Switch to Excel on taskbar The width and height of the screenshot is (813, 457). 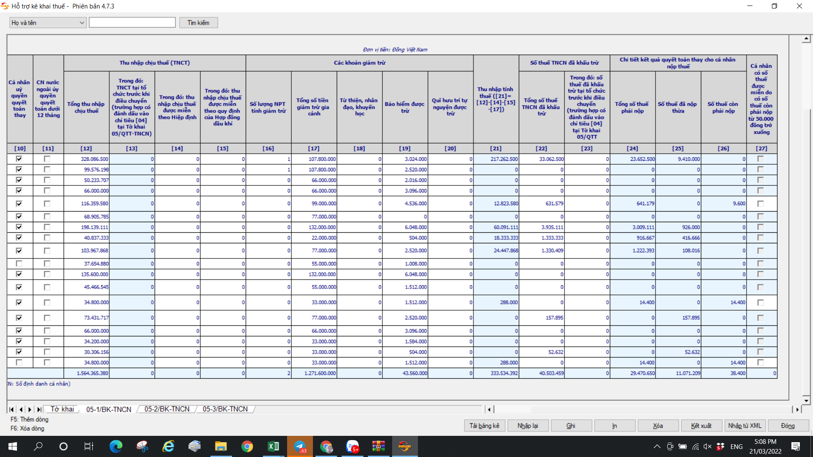[x=273, y=446]
